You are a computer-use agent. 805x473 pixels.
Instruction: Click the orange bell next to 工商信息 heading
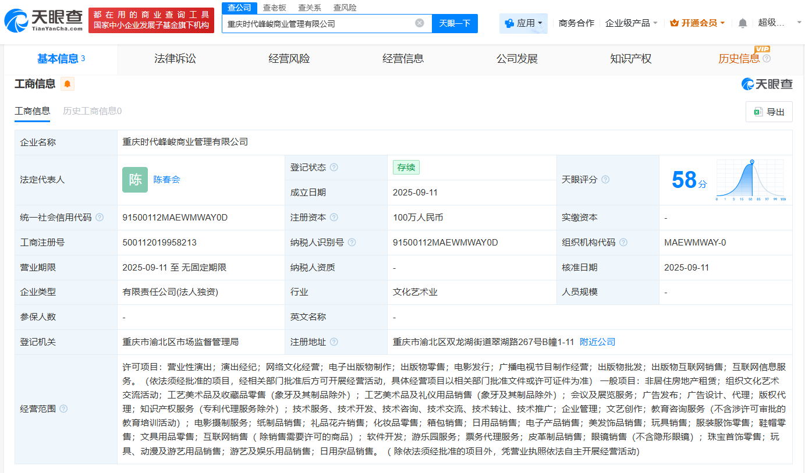pyautogui.click(x=66, y=83)
